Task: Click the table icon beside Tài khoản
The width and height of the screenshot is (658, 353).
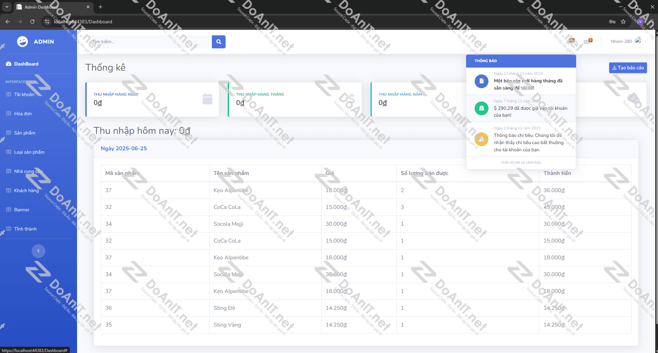Action: point(9,94)
